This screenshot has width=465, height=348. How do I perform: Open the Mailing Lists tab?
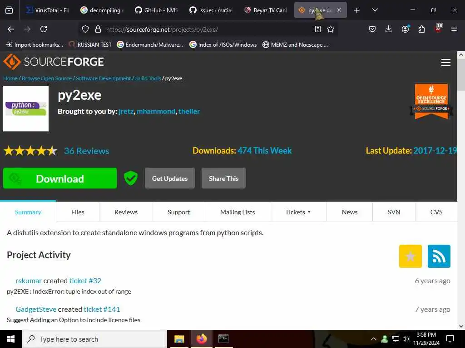click(x=237, y=212)
